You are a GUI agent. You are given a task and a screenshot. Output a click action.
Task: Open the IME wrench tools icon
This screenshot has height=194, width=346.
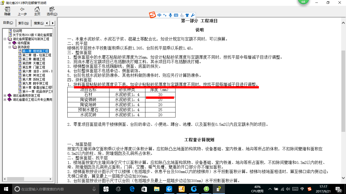point(193,15)
